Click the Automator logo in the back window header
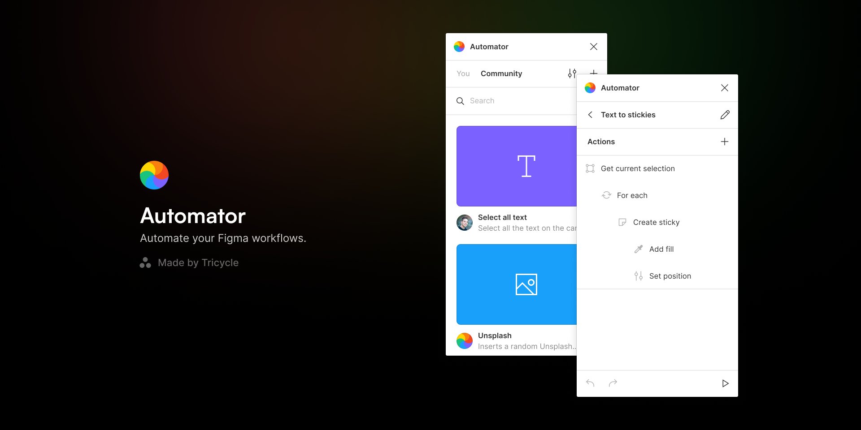Viewport: 861px width, 430px height. (459, 47)
